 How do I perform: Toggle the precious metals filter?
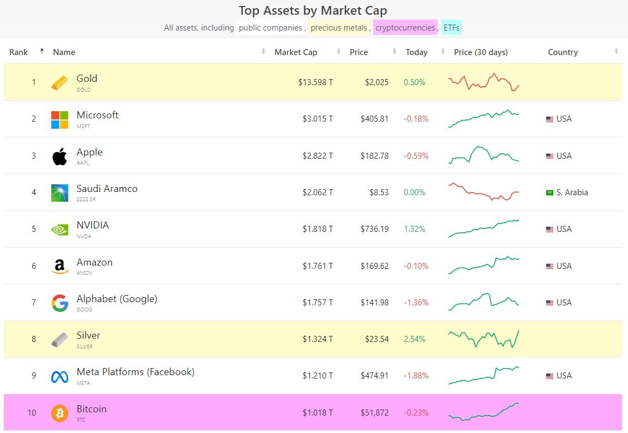[338, 27]
